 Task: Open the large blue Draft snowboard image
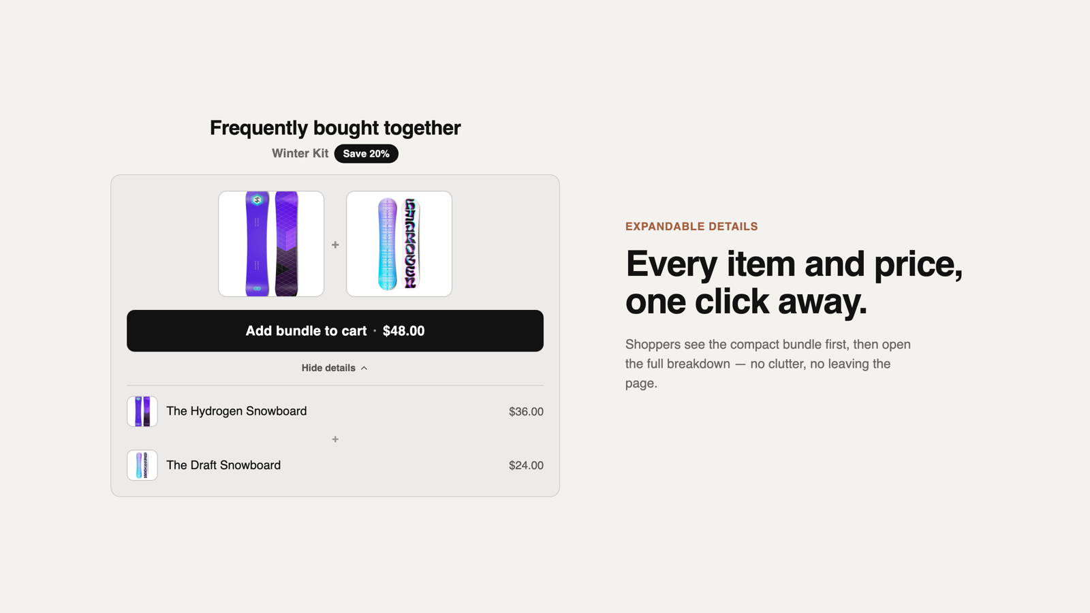(x=399, y=244)
